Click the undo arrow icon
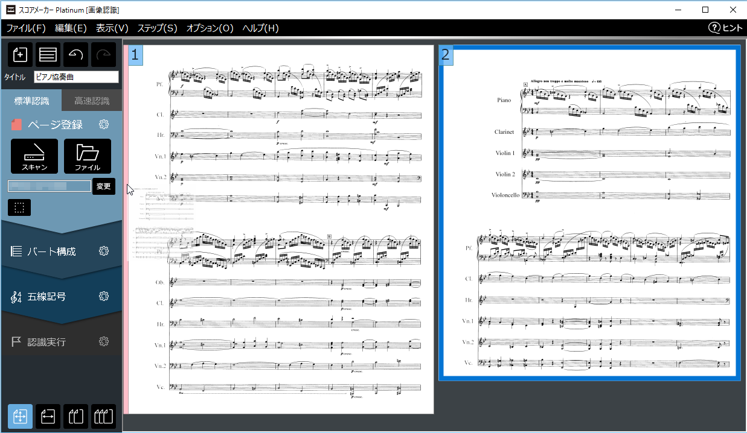This screenshot has width=747, height=433. pyautogui.click(x=75, y=54)
